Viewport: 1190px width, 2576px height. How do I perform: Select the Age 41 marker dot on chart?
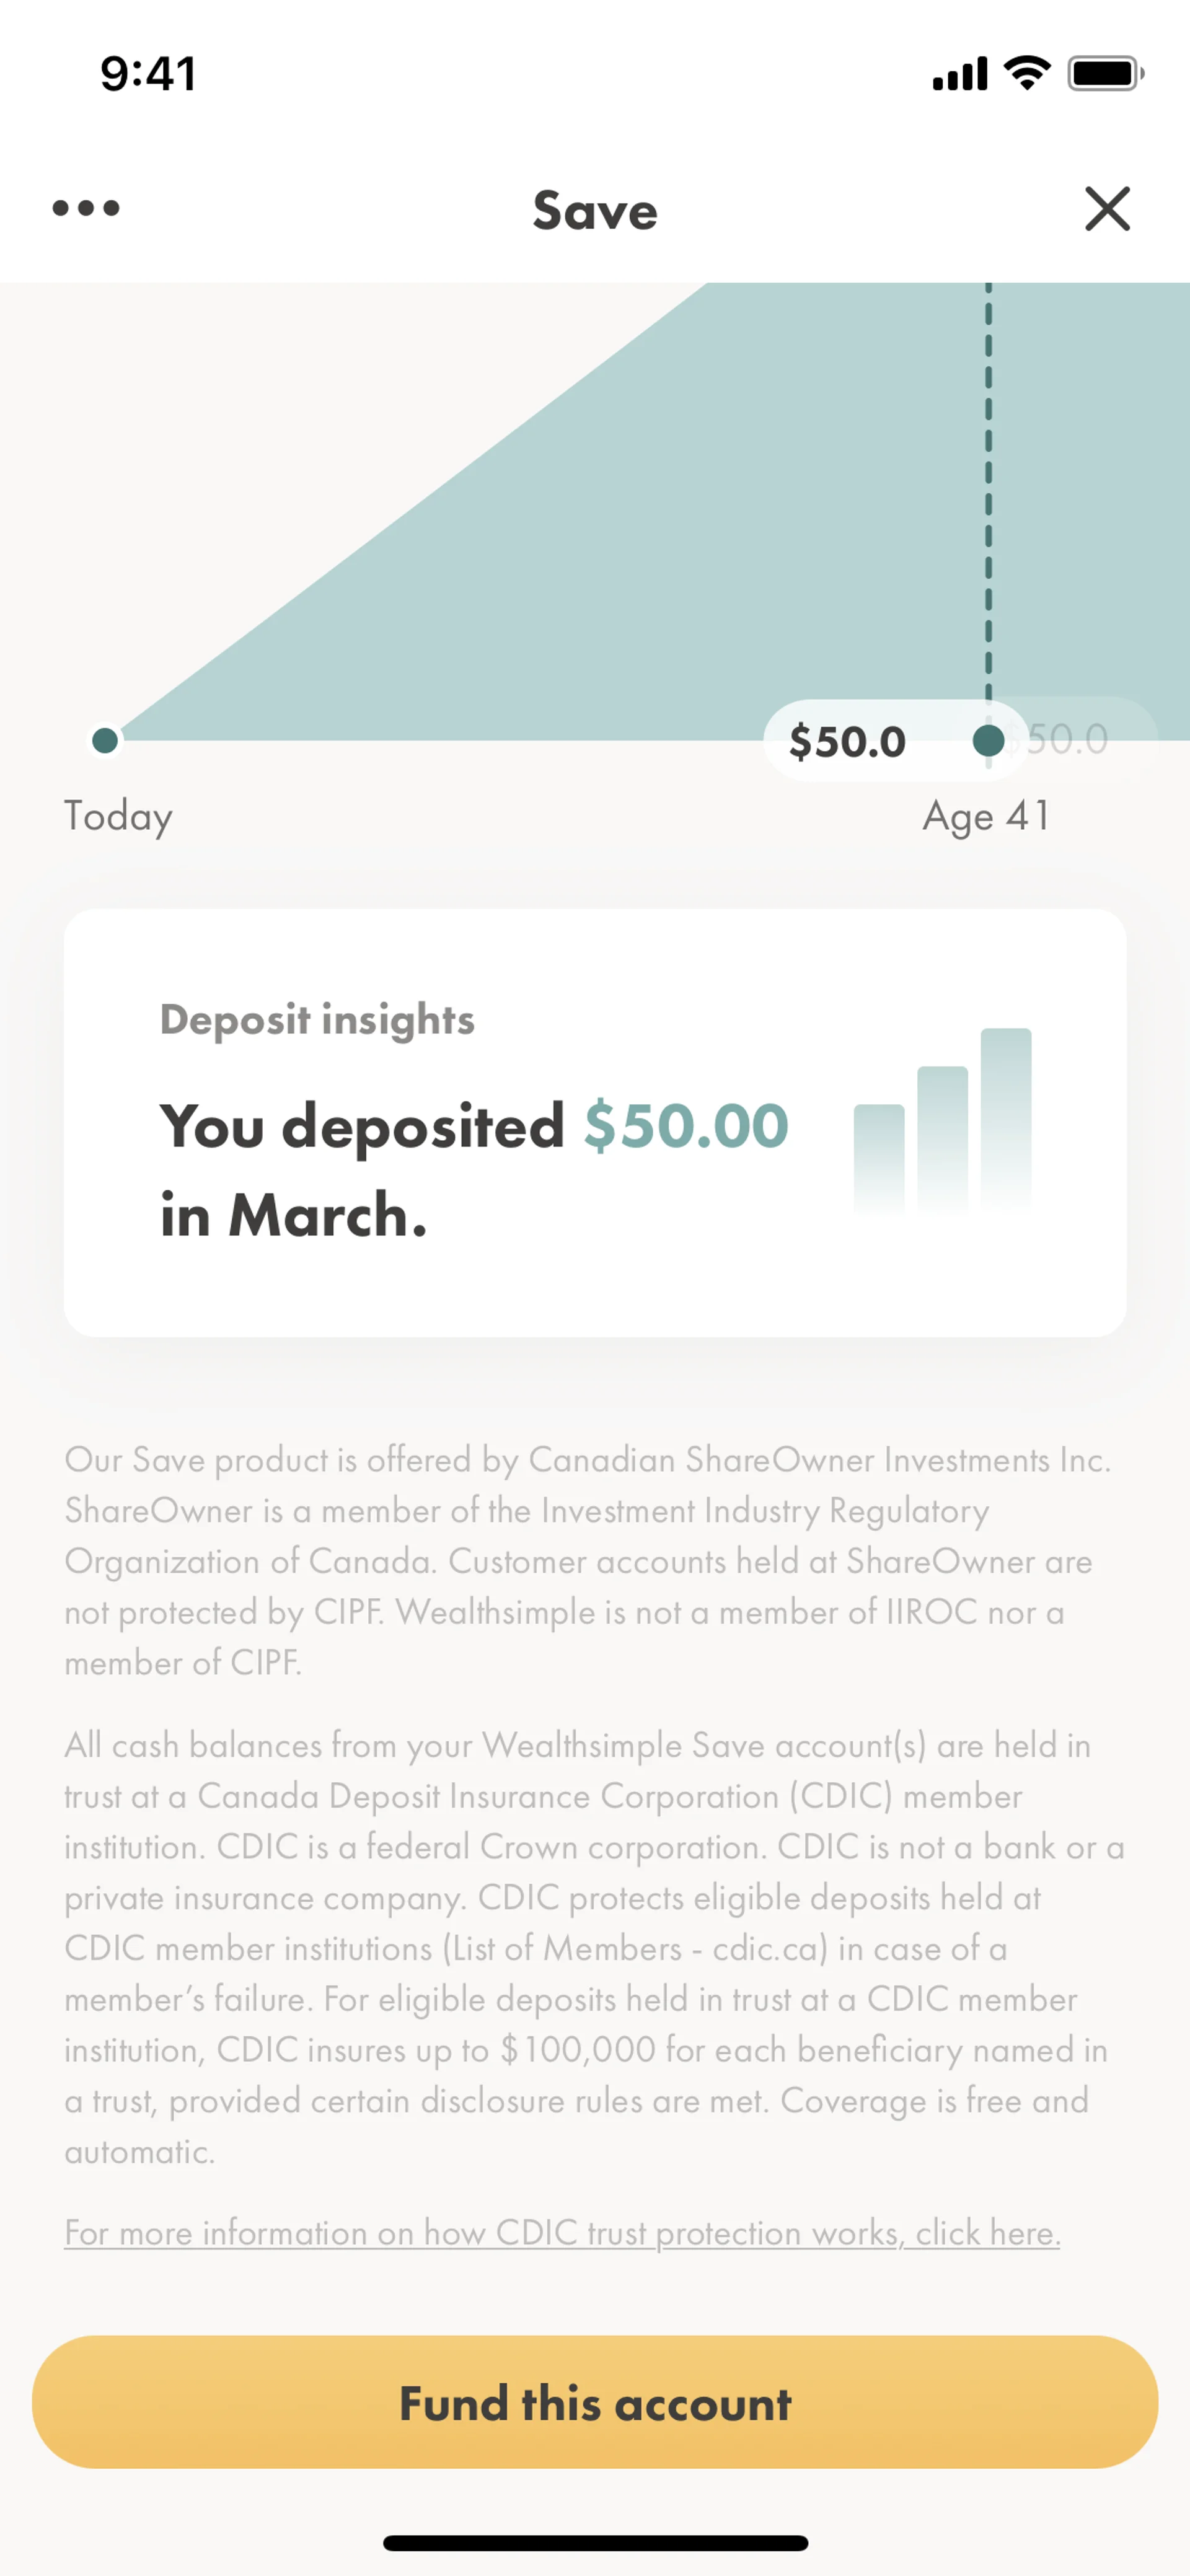click(x=988, y=741)
